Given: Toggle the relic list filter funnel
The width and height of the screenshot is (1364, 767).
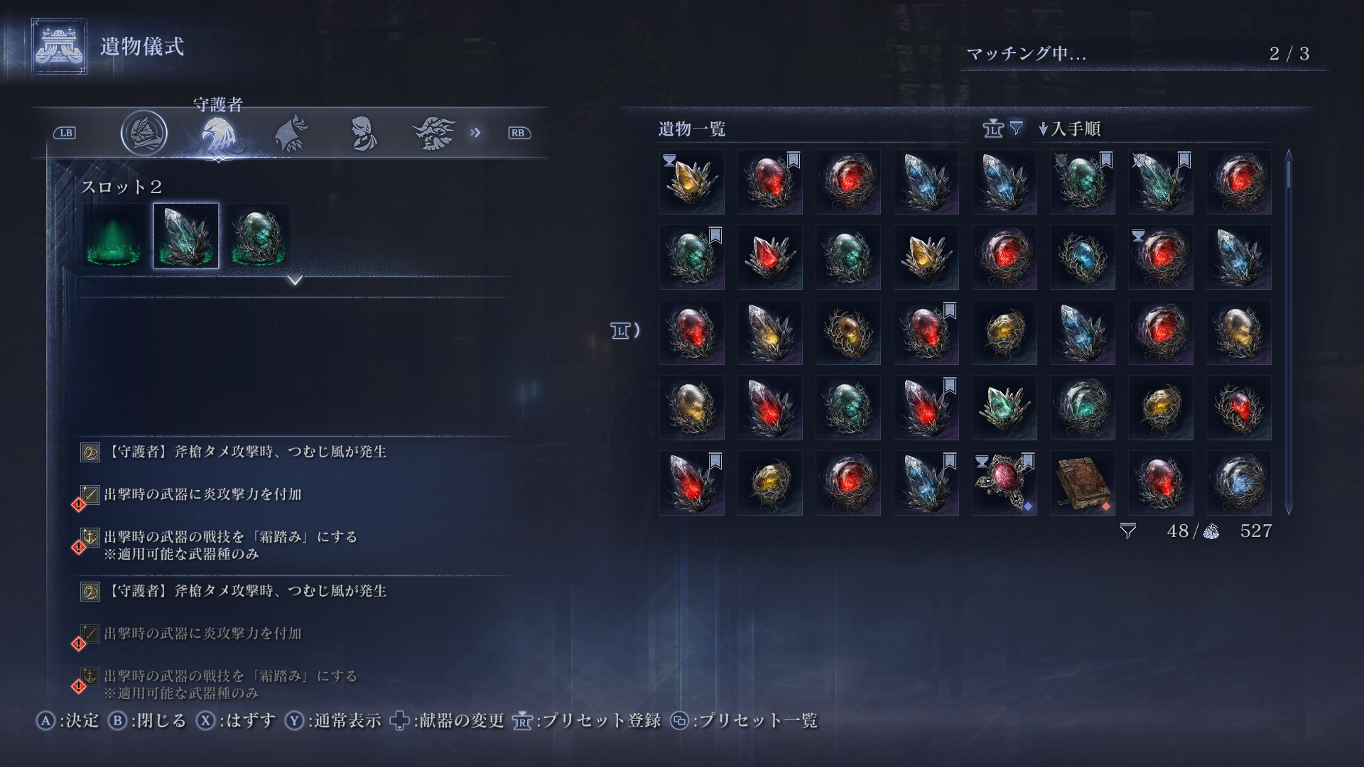Looking at the screenshot, I should click(x=1017, y=128).
